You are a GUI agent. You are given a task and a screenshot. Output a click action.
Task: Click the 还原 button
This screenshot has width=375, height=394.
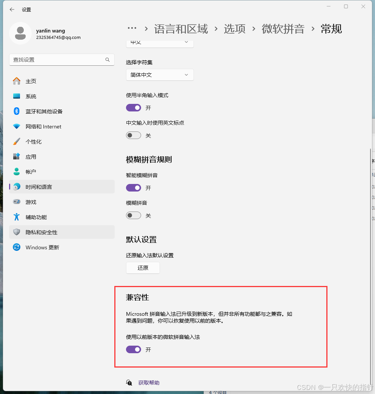[x=143, y=268]
